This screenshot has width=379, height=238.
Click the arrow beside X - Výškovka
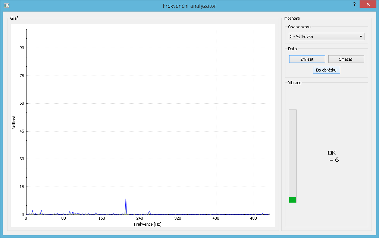[x=361, y=37]
